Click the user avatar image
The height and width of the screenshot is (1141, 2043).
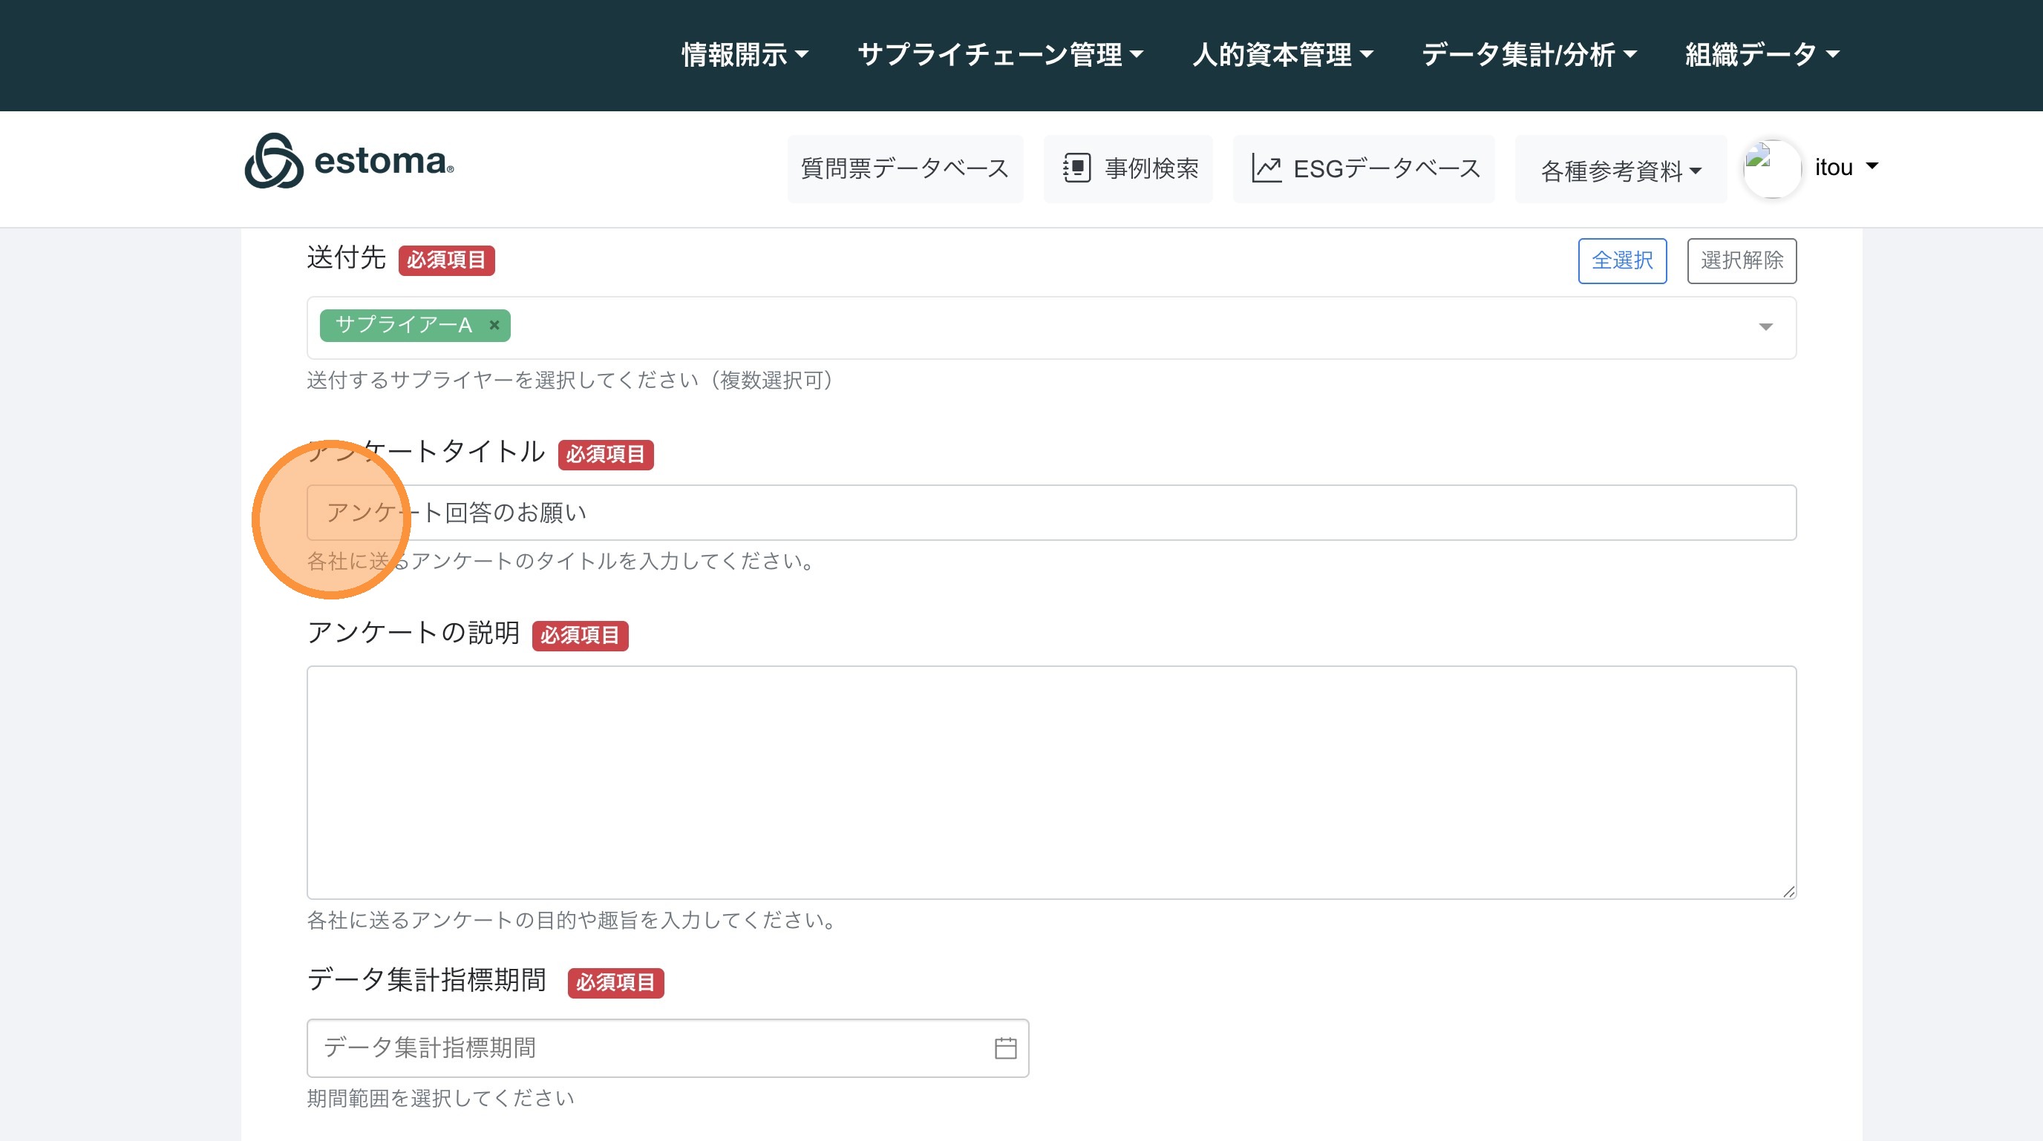click(1772, 168)
